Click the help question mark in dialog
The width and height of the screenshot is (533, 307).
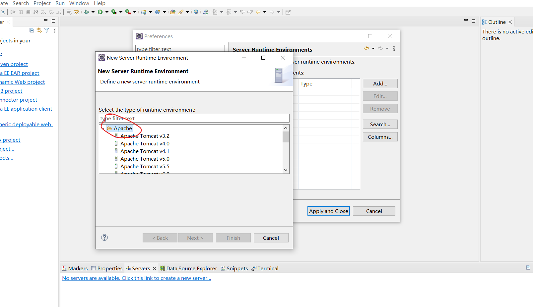click(104, 237)
